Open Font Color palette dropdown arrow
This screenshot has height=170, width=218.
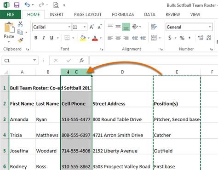(x=101, y=38)
